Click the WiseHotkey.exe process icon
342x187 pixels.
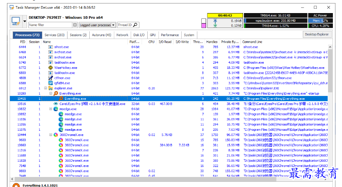51,68
